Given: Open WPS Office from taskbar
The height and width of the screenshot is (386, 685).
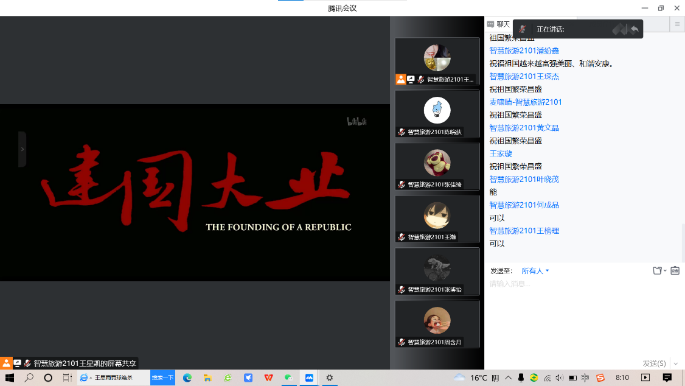Looking at the screenshot, I should [268, 377].
